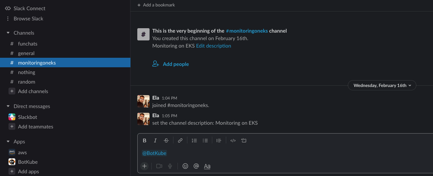
Task: Open attachments menu with plus button
Action: pyautogui.click(x=144, y=166)
